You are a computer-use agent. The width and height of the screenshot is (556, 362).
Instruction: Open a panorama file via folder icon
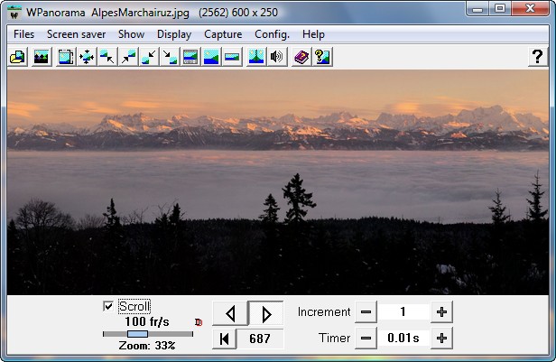[x=18, y=57]
